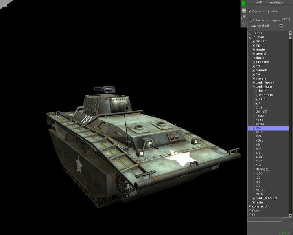
Task: Open the Season dropdown
Action: (x=281, y=26)
